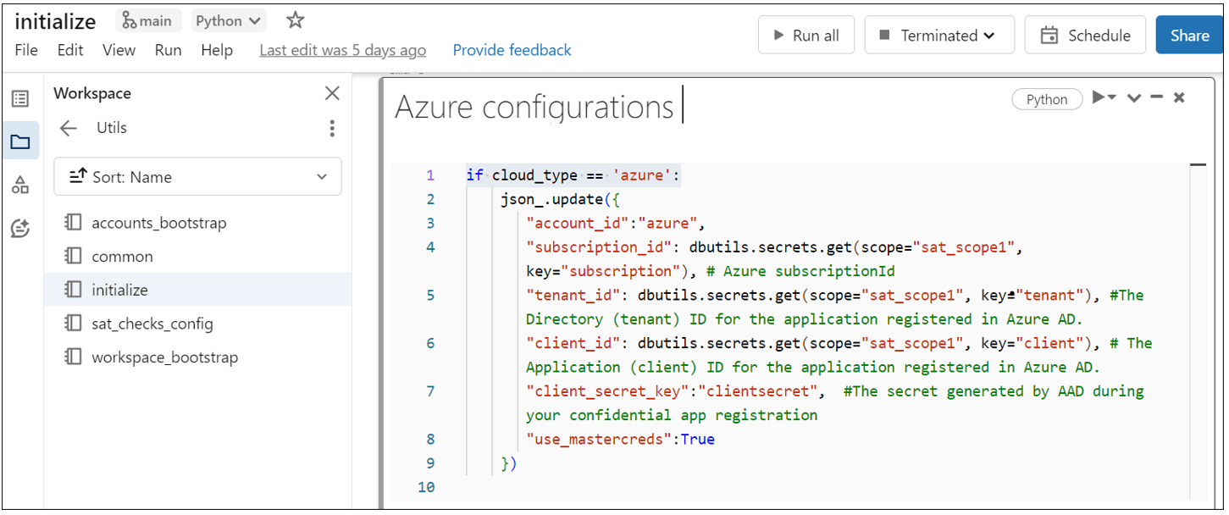The width and height of the screenshot is (1229, 515).
Task: Open the shapes catalog sidebar icon
Action: pyautogui.click(x=20, y=186)
